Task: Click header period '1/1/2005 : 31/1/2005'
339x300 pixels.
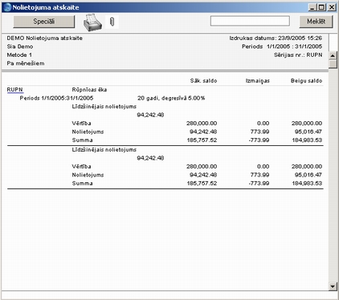Action: (x=294, y=47)
